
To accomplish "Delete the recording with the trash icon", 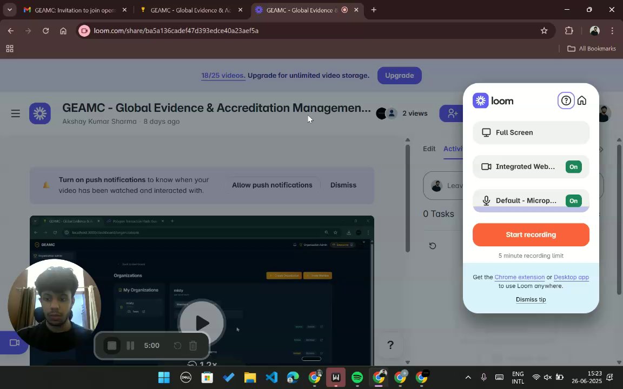I will [193, 346].
